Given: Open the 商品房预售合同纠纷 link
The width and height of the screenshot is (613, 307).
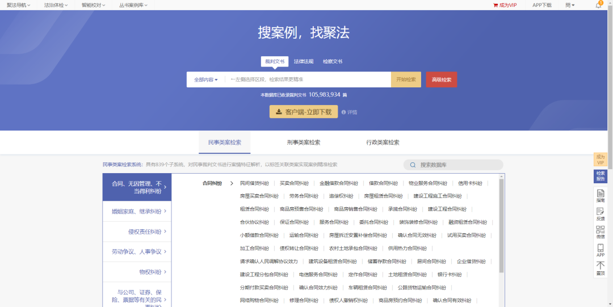Looking at the screenshot, I should click(301, 209).
